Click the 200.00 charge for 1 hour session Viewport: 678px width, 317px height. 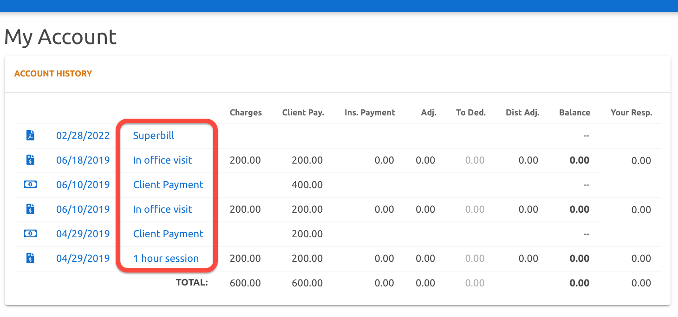pos(245,258)
